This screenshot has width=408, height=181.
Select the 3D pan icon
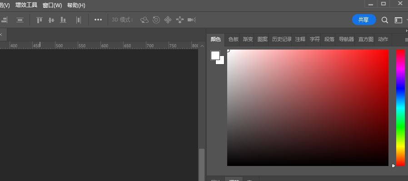[x=168, y=20]
